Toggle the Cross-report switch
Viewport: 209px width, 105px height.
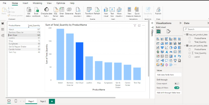(x=177, y=83)
